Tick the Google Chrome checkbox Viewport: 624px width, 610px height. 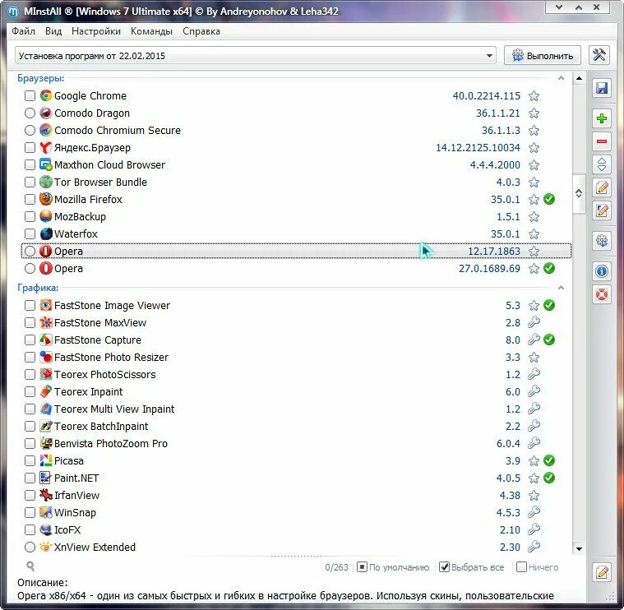[x=30, y=95]
